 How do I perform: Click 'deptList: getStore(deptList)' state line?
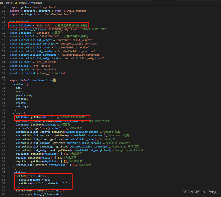pyautogui.click(x=37, y=161)
